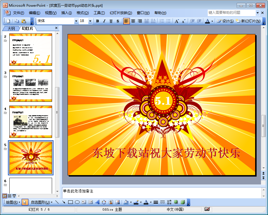The width and height of the screenshot is (268, 215).
Task: Select slide 4 thumbnail
Action: pos(31,122)
